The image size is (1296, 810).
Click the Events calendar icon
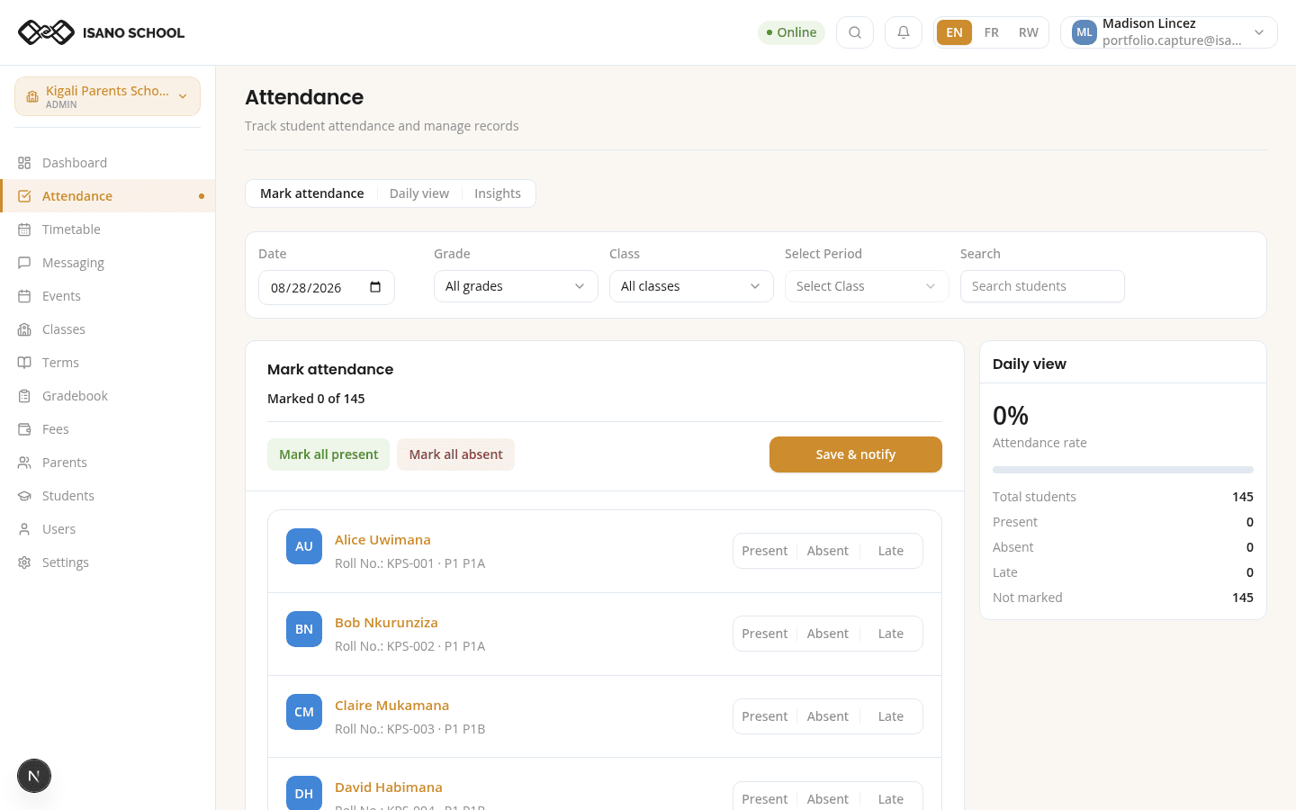pos(24,296)
